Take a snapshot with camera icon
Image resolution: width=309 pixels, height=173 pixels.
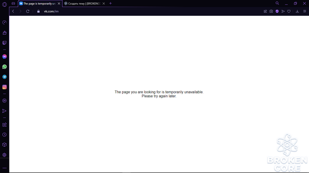271,11
